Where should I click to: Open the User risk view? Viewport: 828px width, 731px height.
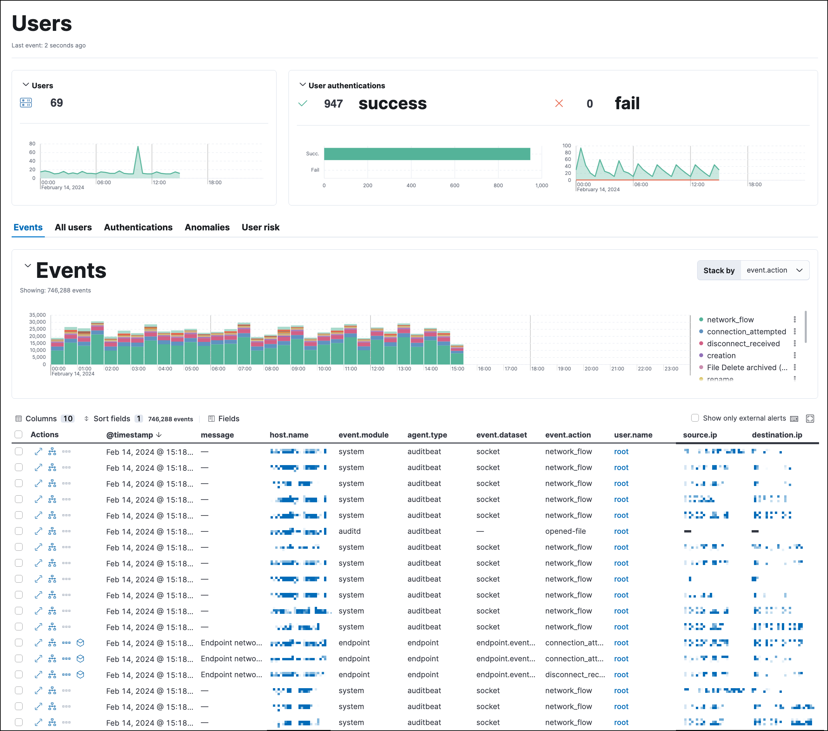pyautogui.click(x=261, y=227)
